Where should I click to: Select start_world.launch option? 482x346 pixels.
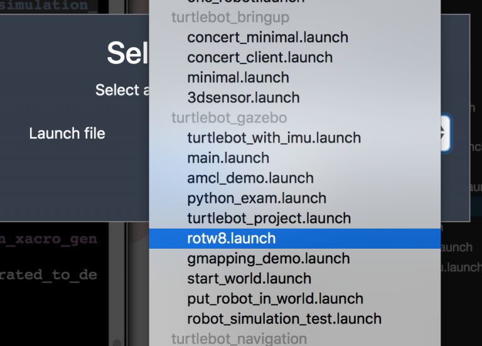coord(294,279)
